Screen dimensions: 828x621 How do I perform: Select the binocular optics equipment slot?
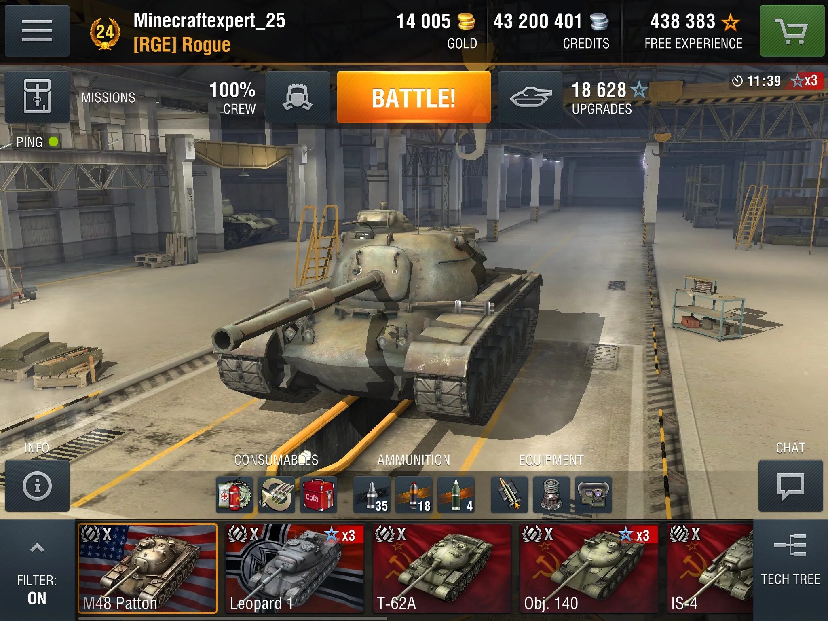tap(593, 495)
